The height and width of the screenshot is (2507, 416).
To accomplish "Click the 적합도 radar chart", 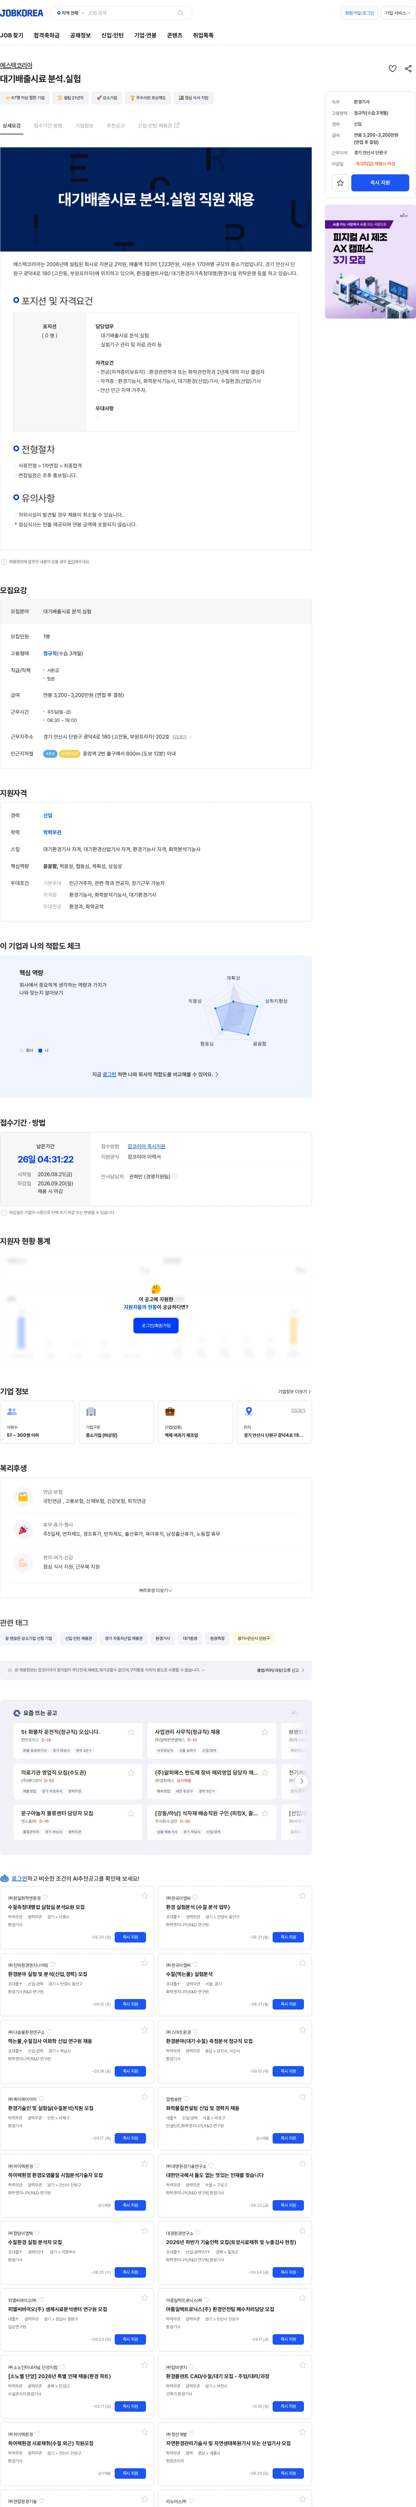I will point(233,1011).
